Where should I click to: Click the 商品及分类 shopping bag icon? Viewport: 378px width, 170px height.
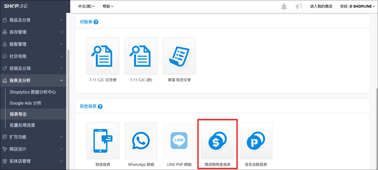coord(4,20)
